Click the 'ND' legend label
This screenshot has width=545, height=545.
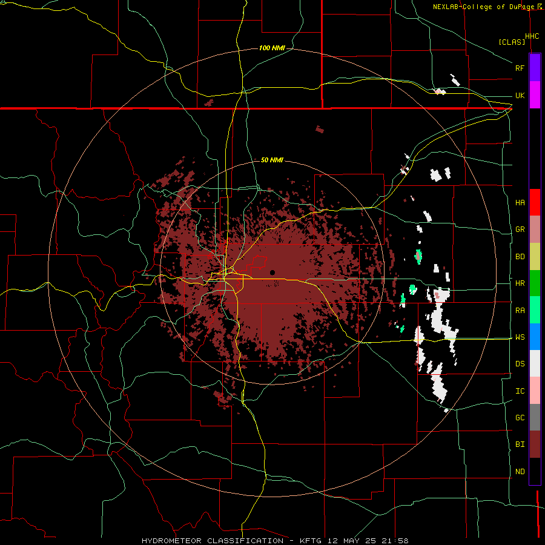(x=520, y=472)
